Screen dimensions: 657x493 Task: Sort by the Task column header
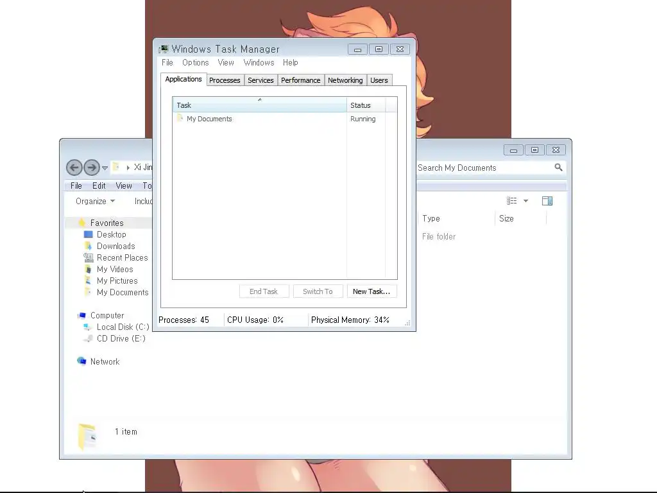point(260,105)
